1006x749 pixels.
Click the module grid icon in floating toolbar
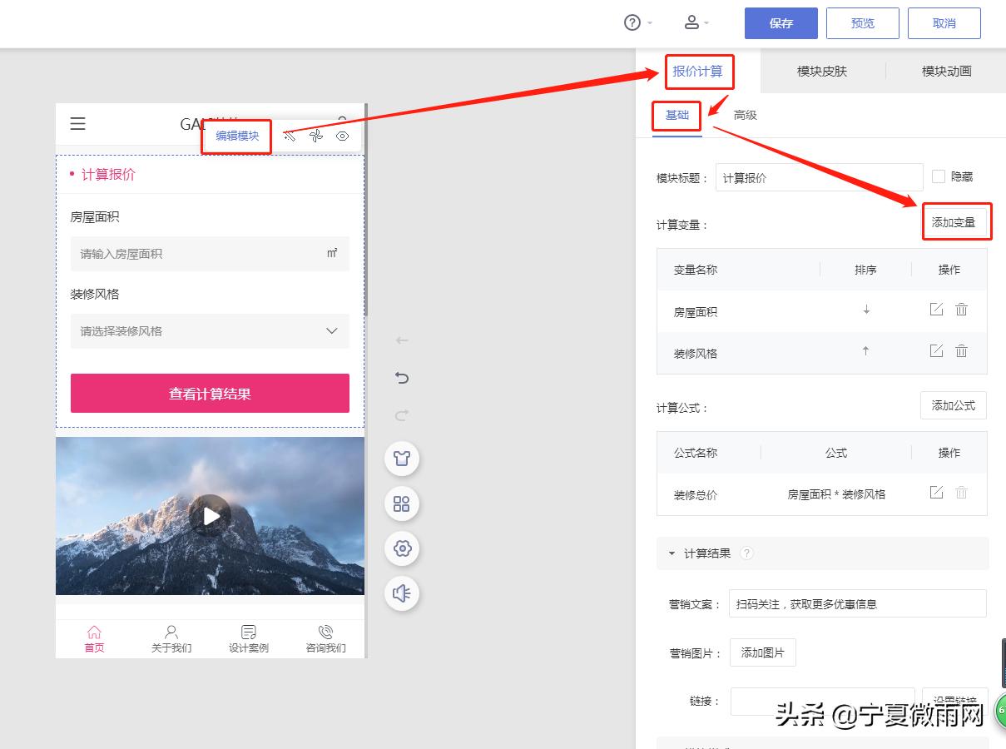coord(402,503)
